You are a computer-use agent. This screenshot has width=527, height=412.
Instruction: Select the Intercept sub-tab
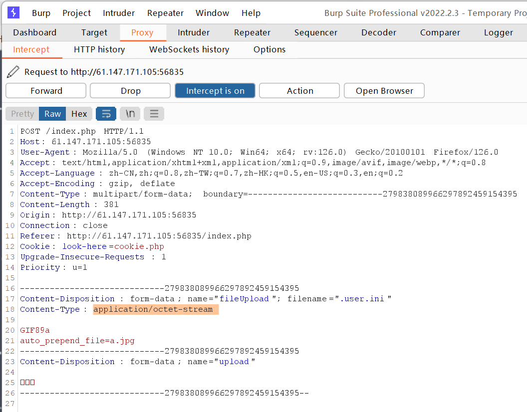click(31, 49)
